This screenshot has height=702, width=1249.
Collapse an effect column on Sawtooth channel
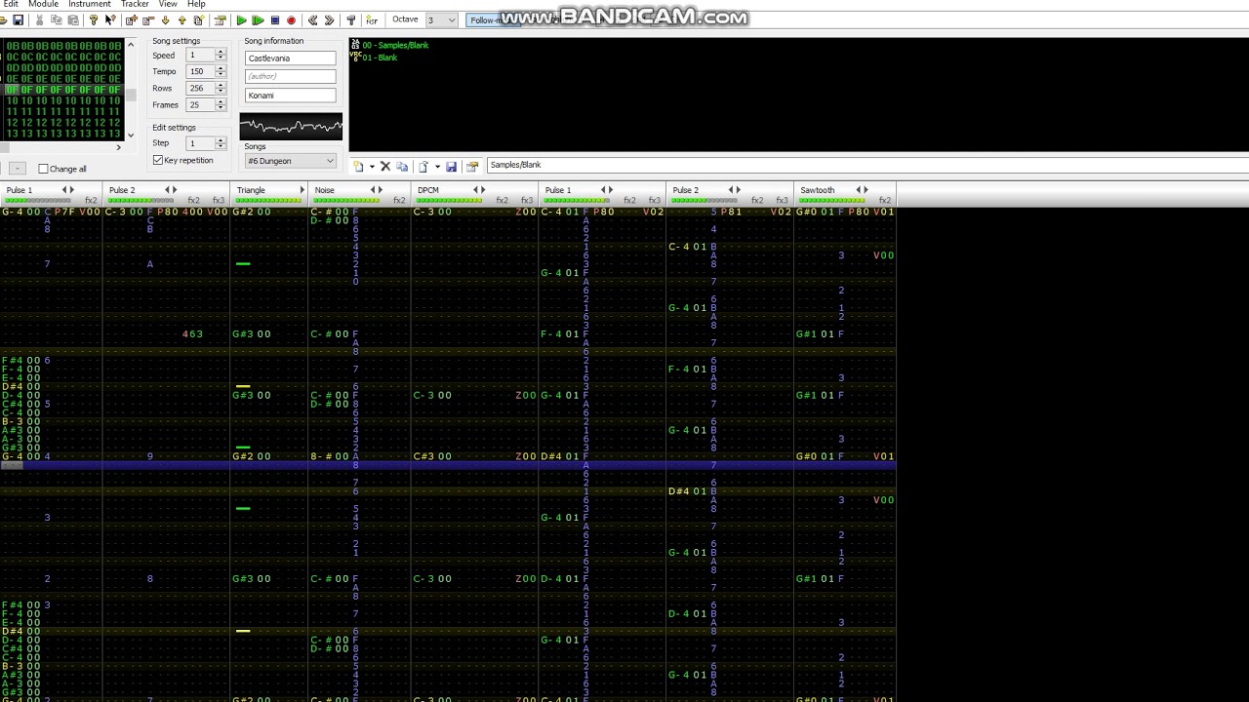pos(858,190)
